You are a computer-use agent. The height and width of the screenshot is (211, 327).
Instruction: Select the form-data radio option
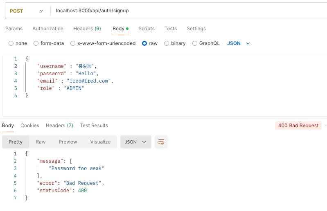pyautogui.click(x=36, y=43)
